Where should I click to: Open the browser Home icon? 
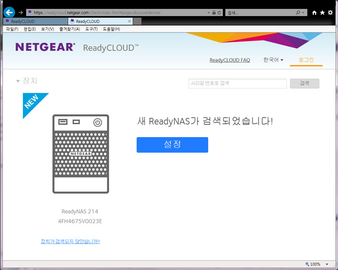(x=314, y=13)
